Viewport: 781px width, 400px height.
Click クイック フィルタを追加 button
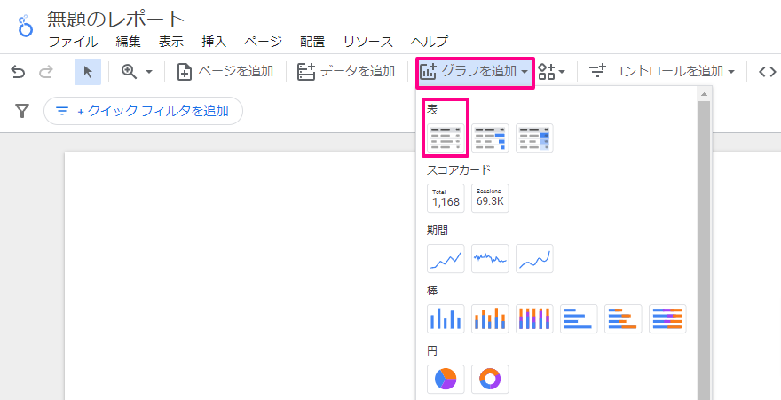tap(143, 111)
